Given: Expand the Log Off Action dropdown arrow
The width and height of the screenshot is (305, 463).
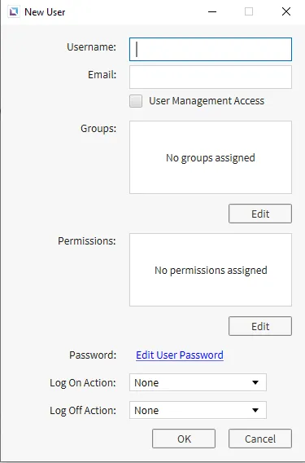Looking at the screenshot, I should [x=255, y=410].
